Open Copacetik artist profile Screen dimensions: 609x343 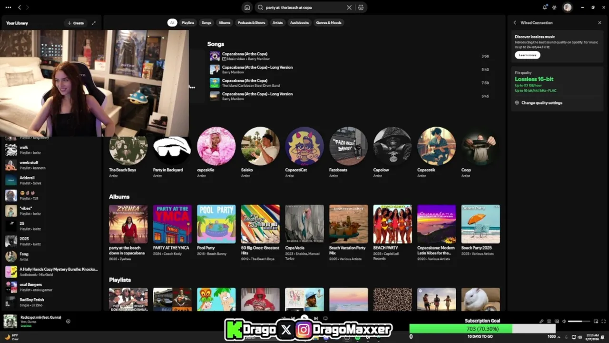pos(436,152)
